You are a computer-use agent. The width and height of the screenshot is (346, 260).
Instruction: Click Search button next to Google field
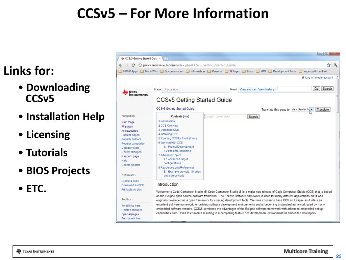pos(253,117)
